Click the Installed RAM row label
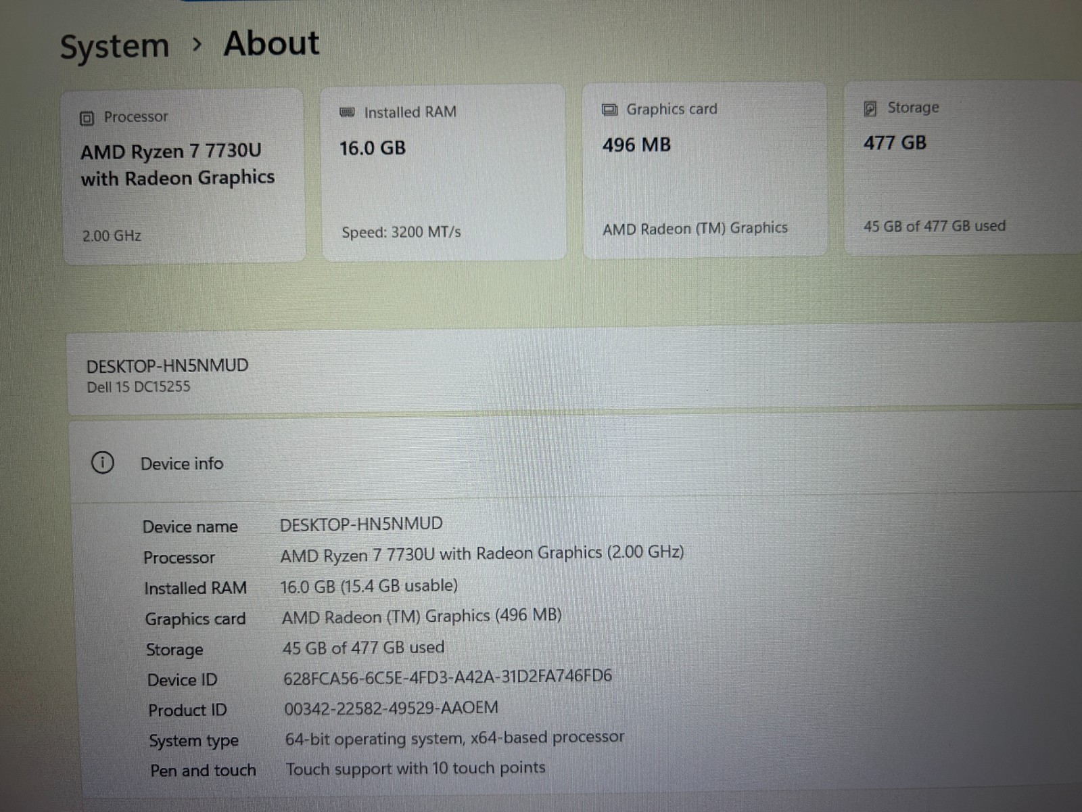The image size is (1082, 812). pos(195,588)
